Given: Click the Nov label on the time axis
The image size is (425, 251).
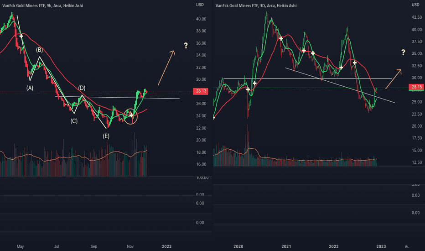Looking at the screenshot, I should pyautogui.click(x=130, y=246).
